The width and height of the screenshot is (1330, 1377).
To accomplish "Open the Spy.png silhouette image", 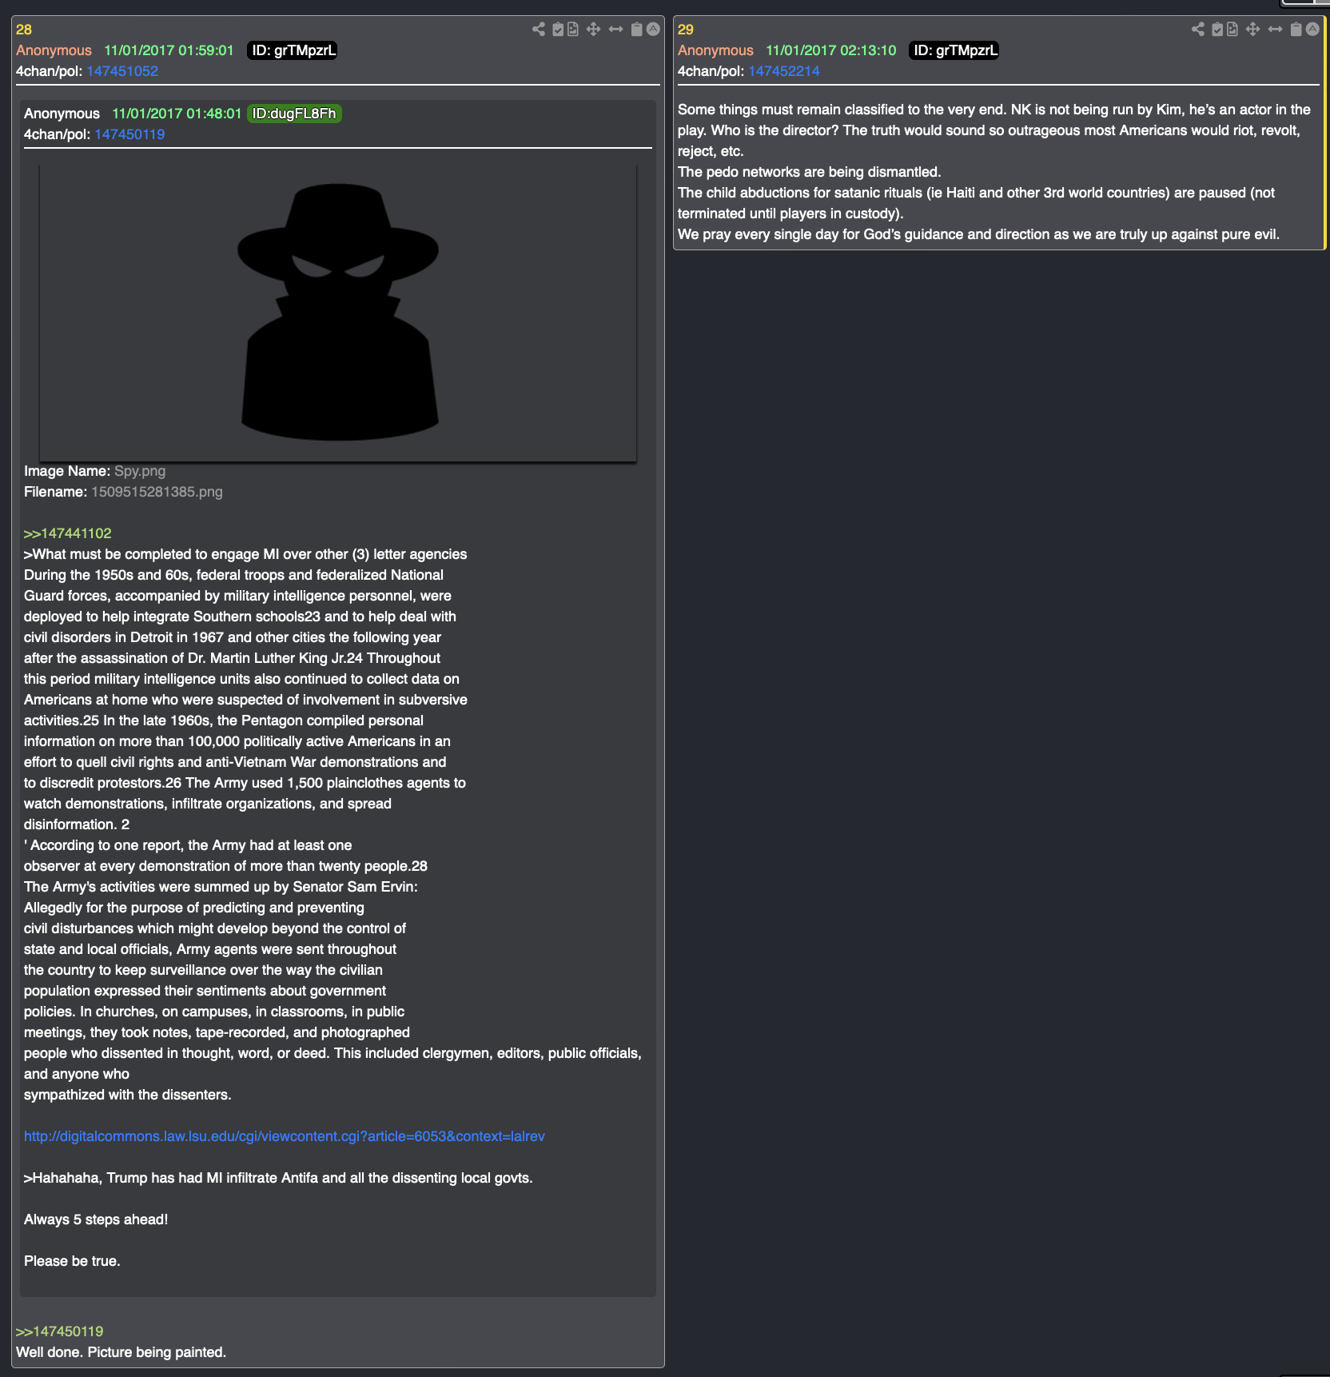I will [x=338, y=313].
